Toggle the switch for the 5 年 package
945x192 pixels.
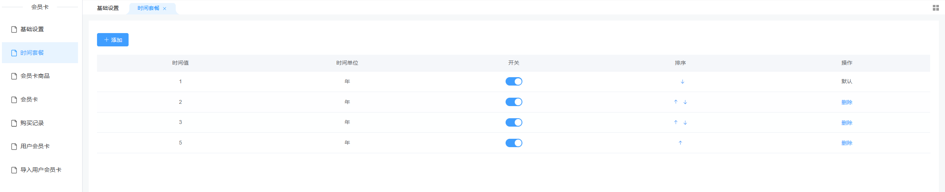pos(514,143)
